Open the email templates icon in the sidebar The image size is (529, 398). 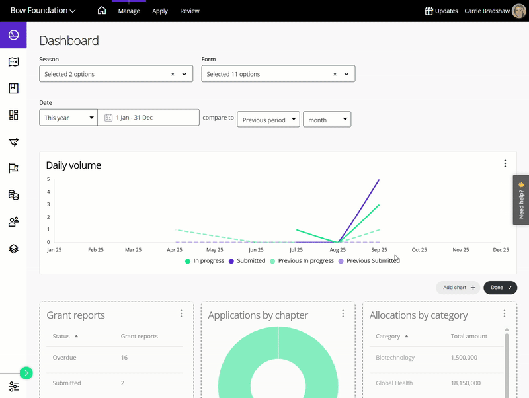pos(13,62)
